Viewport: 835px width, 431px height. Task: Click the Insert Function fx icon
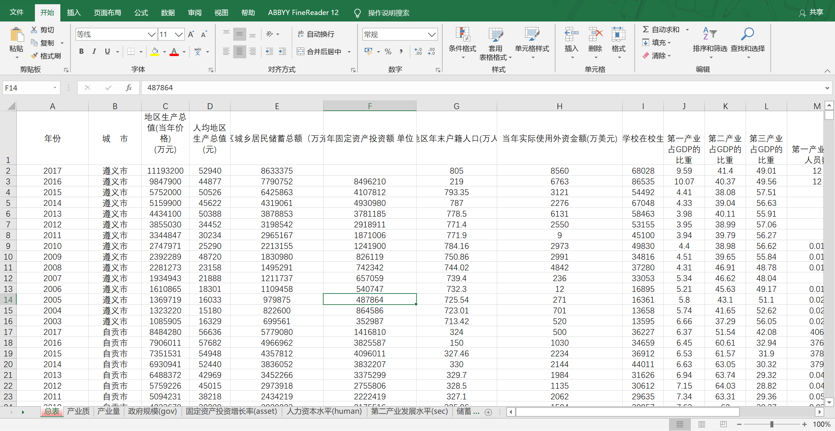[129, 88]
